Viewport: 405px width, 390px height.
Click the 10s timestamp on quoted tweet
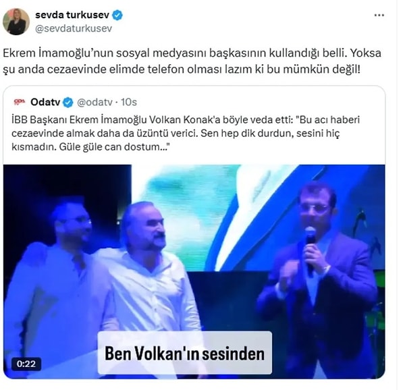click(129, 103)
